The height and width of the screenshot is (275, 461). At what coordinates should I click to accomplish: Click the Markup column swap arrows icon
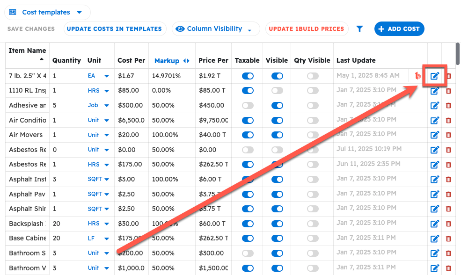pyautogui.click(x=186, y=61)
